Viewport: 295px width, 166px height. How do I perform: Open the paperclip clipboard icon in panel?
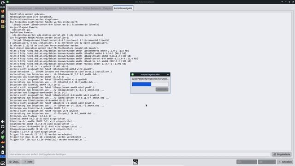pyautogui.click(x=3, y=132)
